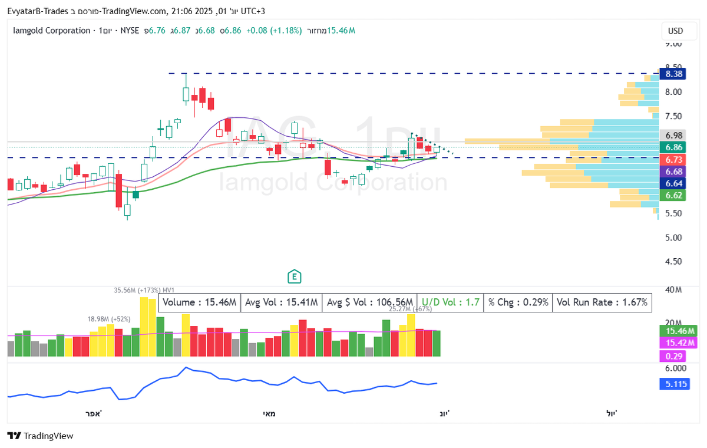
Task: Click the 'Avg Vol : 15.41M' table cell
Action: pyautogui.click(x=281, y=302)
